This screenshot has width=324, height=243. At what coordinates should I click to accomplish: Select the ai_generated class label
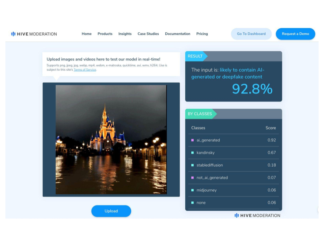tap(208, 140)
